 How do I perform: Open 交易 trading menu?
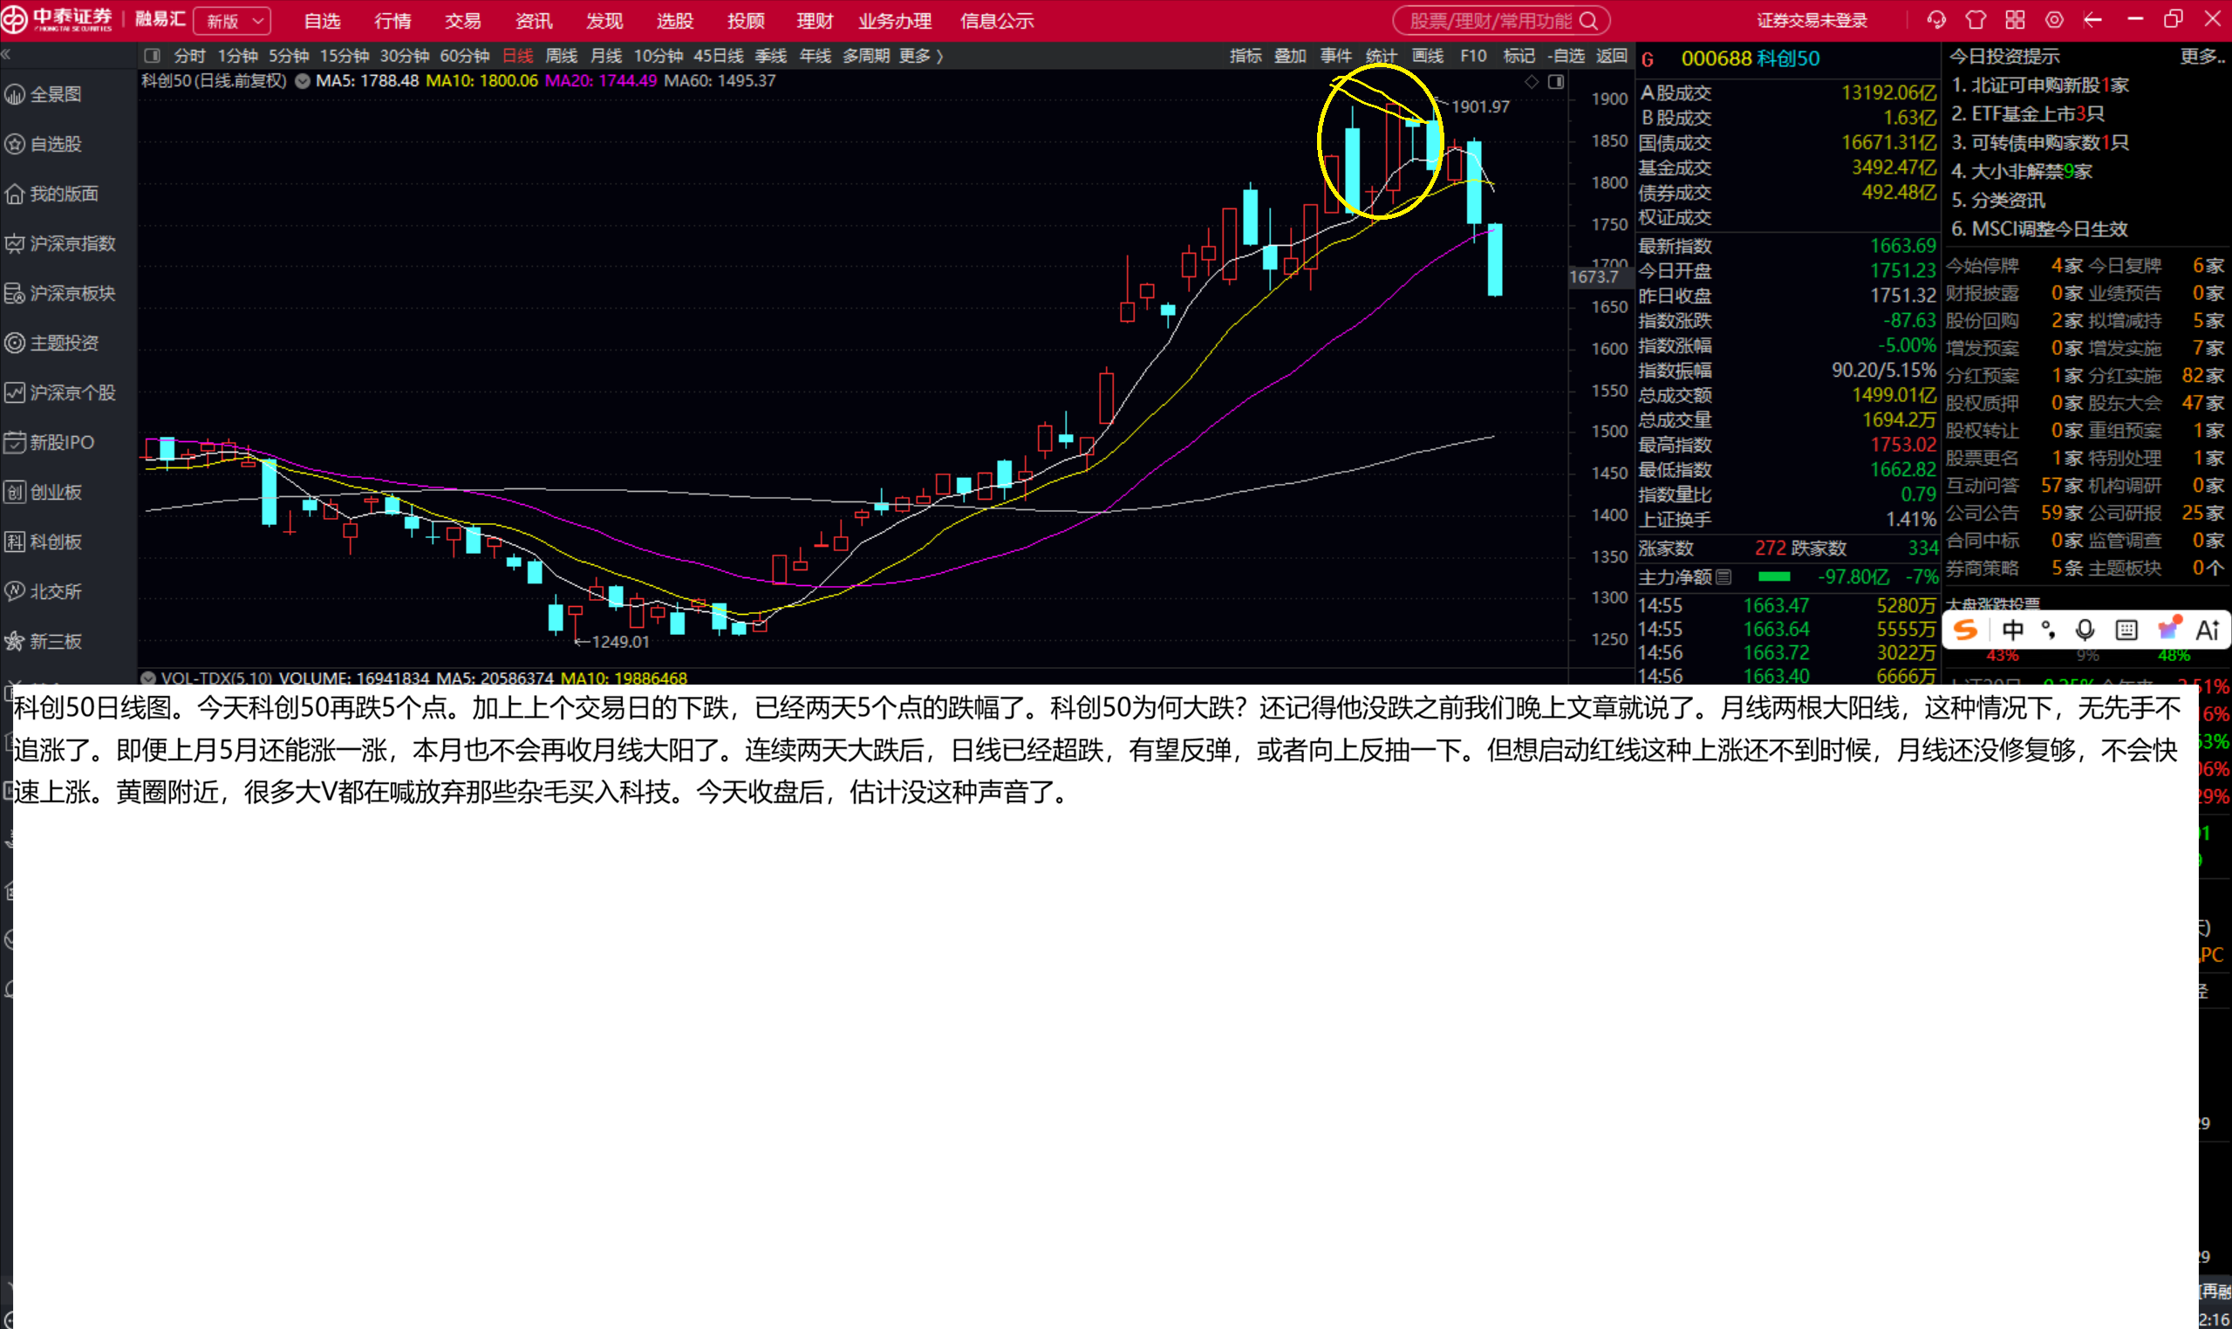[x=463, y=21]
